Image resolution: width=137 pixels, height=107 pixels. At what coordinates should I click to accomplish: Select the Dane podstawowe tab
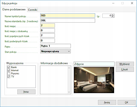click(x=14, y=10)
